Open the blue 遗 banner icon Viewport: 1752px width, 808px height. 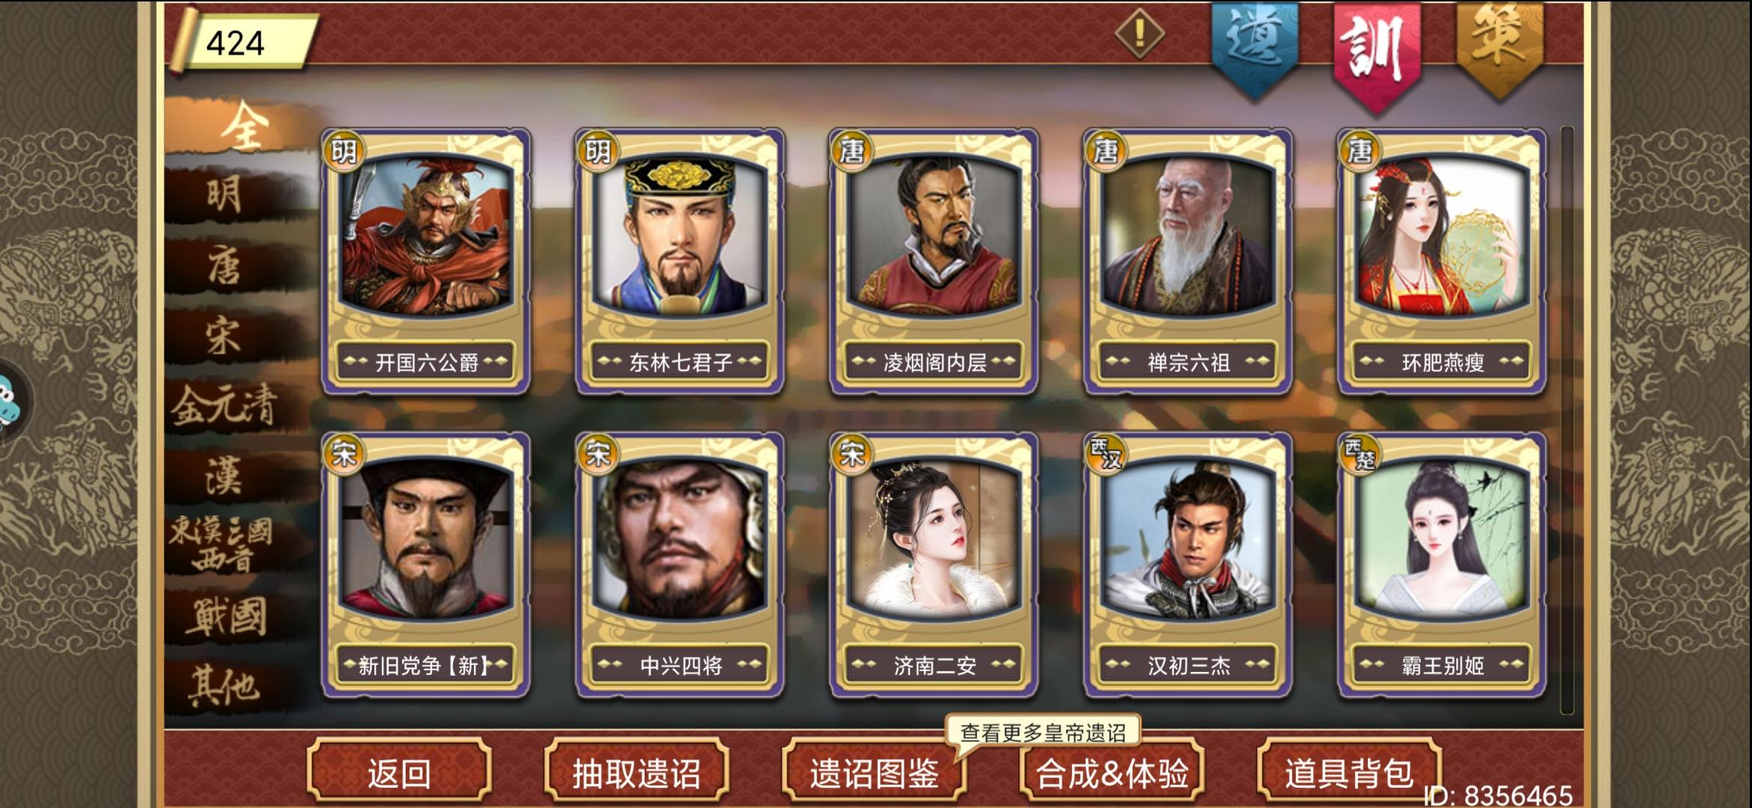coord(1256,46)
